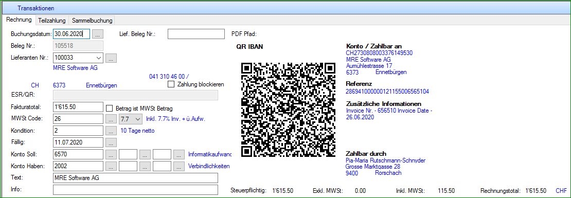Click the Verbindlichkeiten account label
The image size is (571, 198).
point(209,166)
